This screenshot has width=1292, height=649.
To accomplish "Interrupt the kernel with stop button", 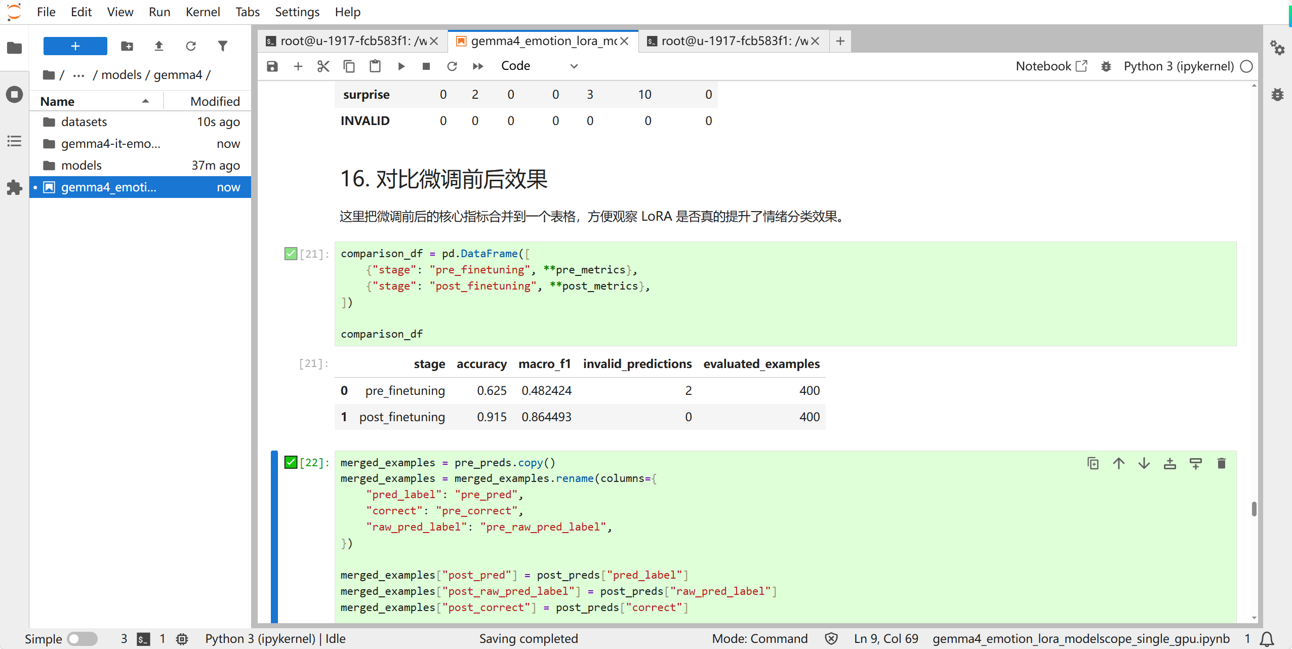I will 426,66.
